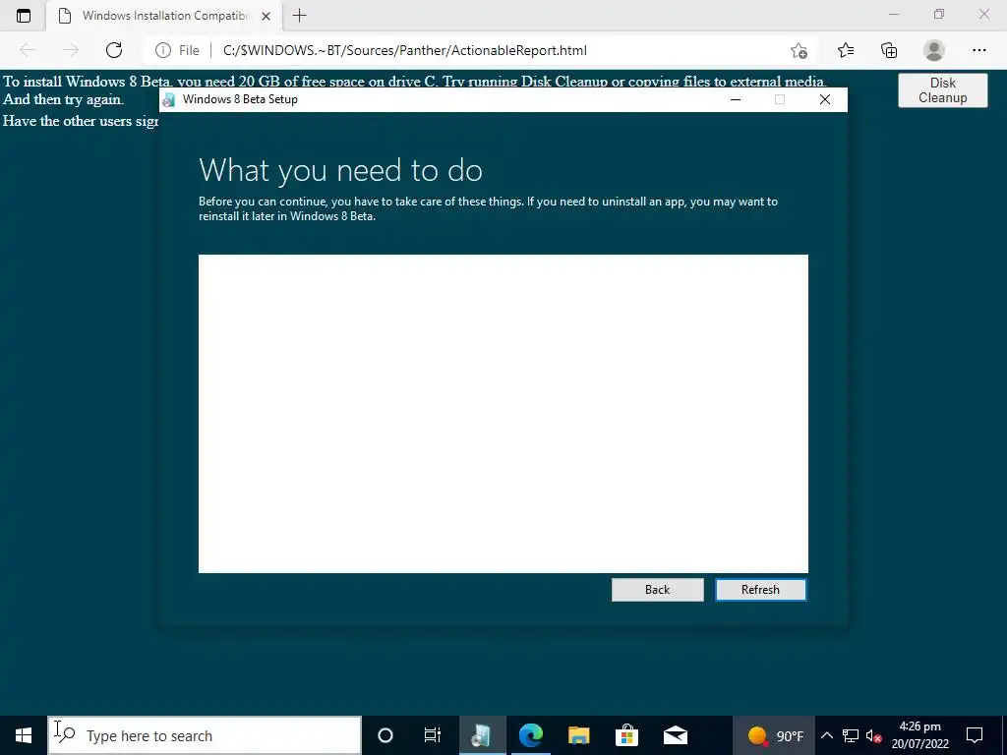This screenshot has height=755, width=1007.
Task: Open the Windows Start menu
Action: 24,735
